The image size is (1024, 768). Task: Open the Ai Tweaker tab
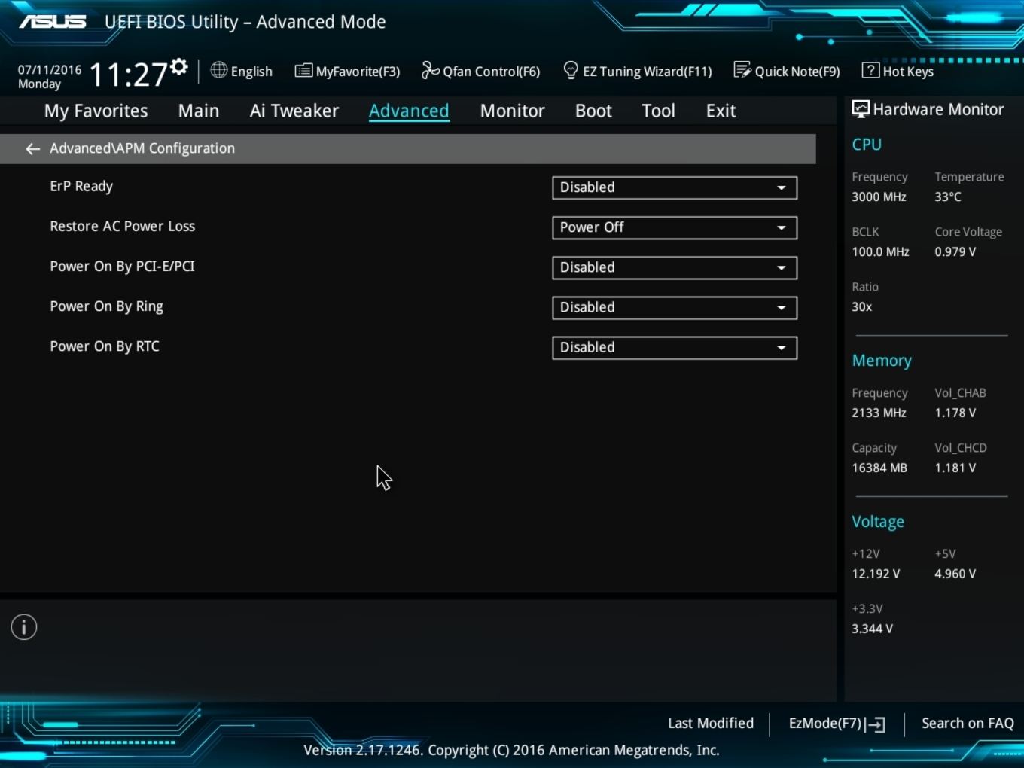coord(294,111)
